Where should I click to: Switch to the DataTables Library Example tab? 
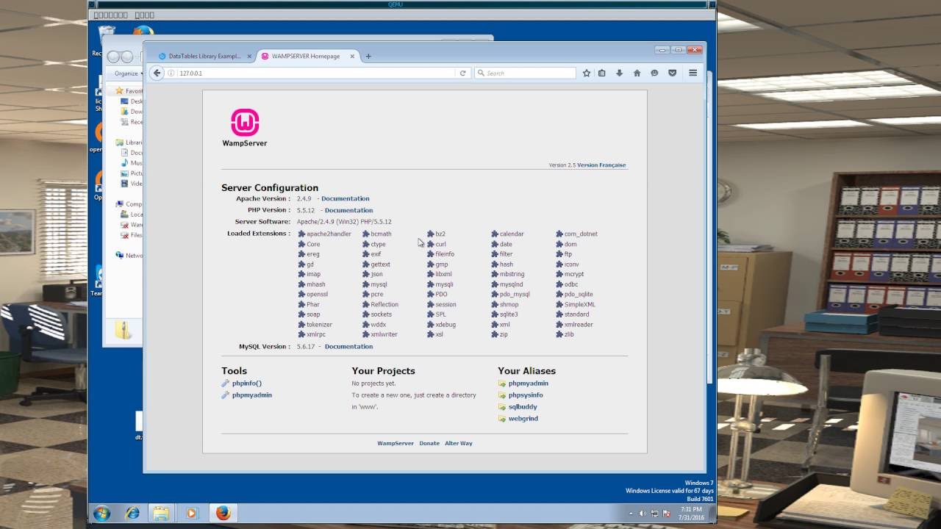pos(204,56)
